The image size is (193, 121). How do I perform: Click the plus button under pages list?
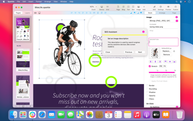(30, 106)
